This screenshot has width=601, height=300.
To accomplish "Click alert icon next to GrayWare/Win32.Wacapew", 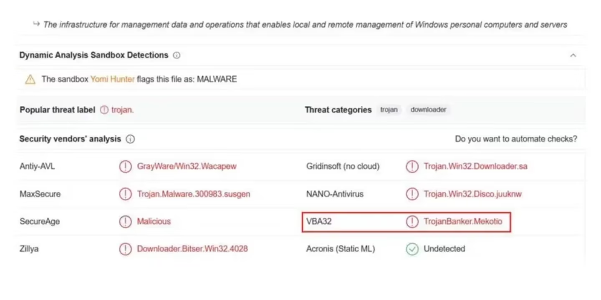I will 125,167.
